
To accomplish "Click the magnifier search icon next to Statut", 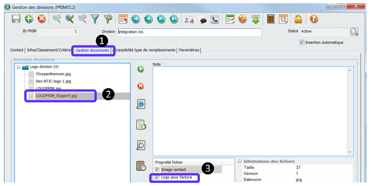I will [354, 32].
